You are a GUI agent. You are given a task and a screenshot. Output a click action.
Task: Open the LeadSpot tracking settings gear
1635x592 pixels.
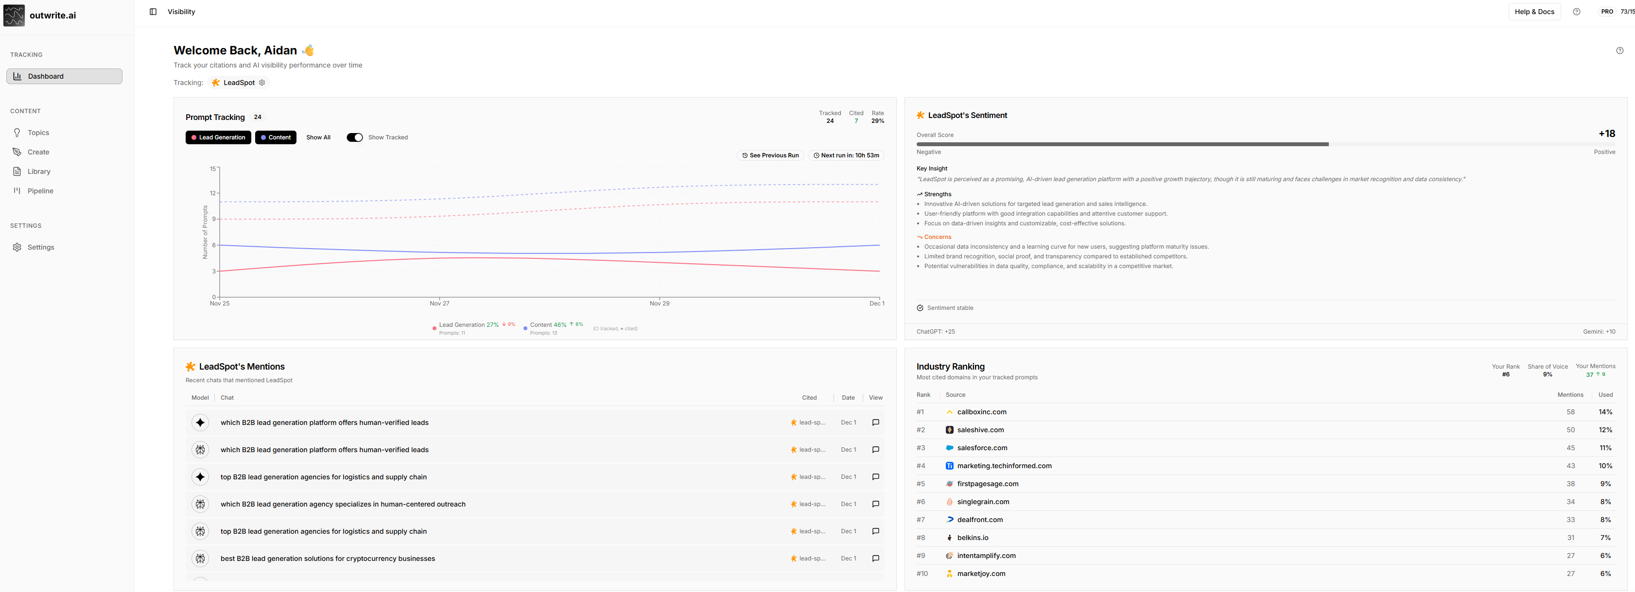261,83
